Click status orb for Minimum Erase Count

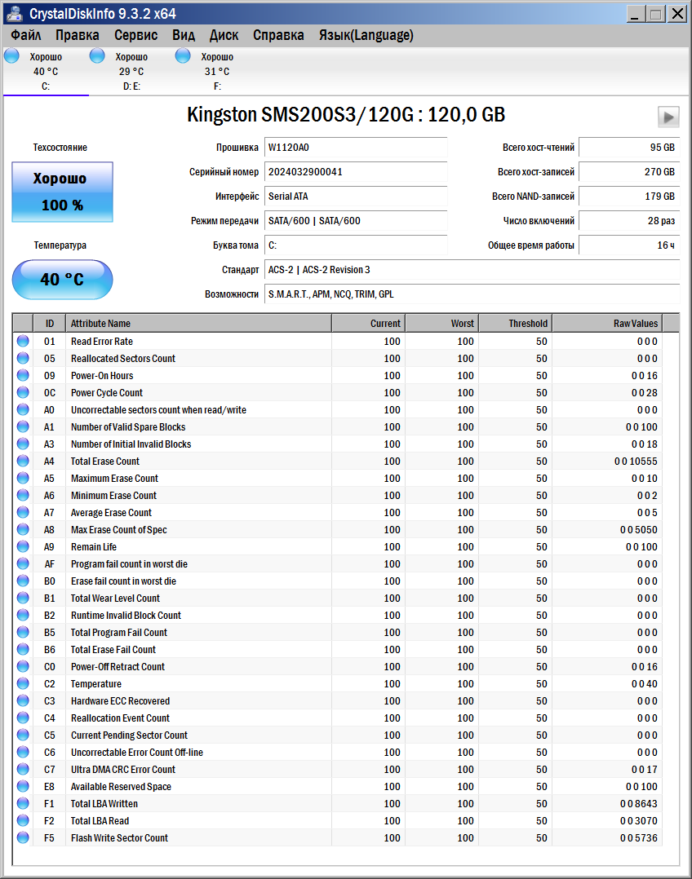point(23,495)
